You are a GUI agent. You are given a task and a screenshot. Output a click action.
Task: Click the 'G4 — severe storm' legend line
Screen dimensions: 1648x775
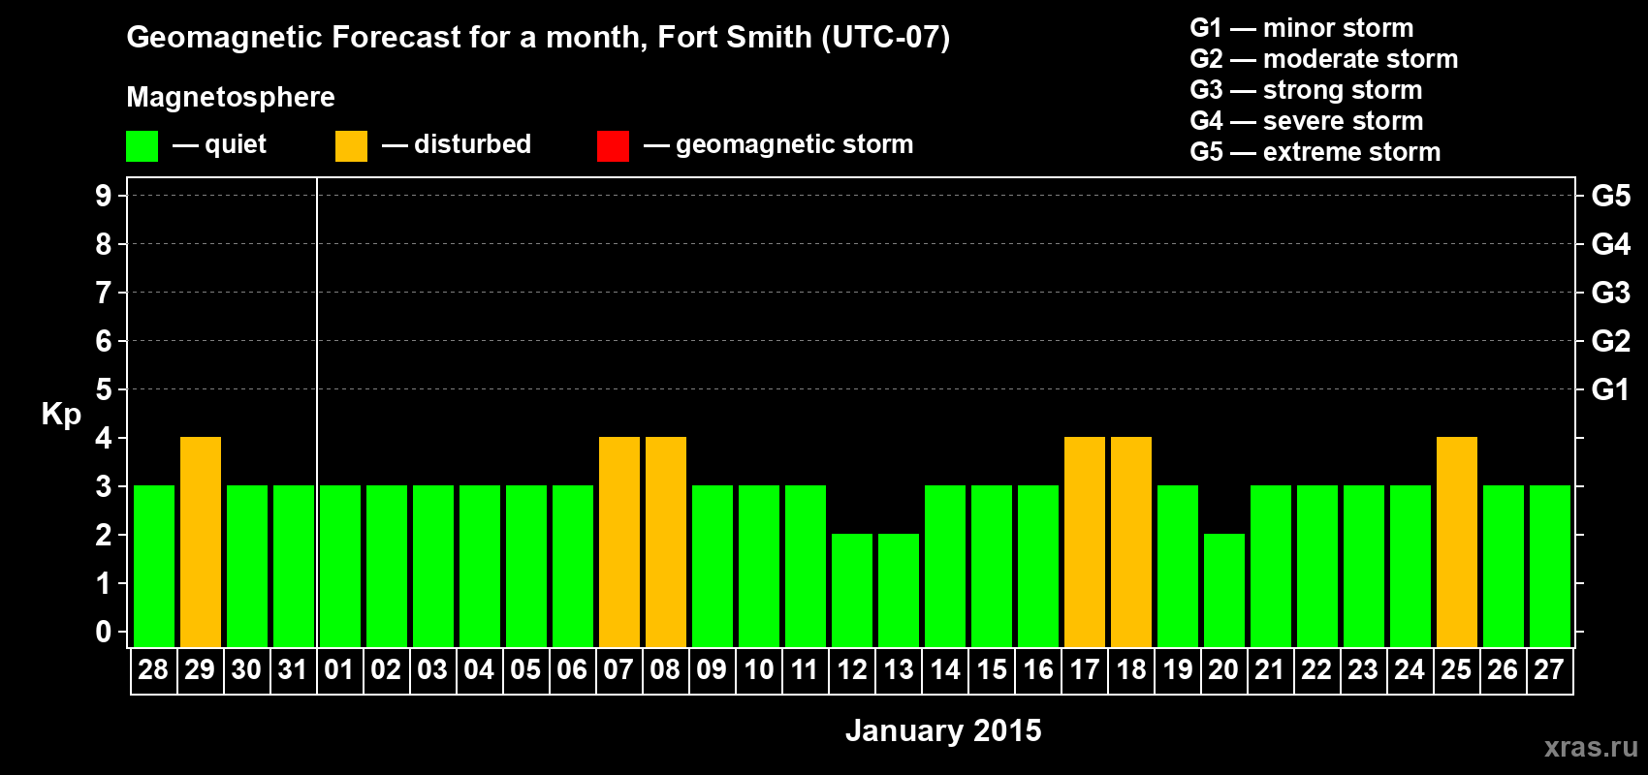(1307, 121)
